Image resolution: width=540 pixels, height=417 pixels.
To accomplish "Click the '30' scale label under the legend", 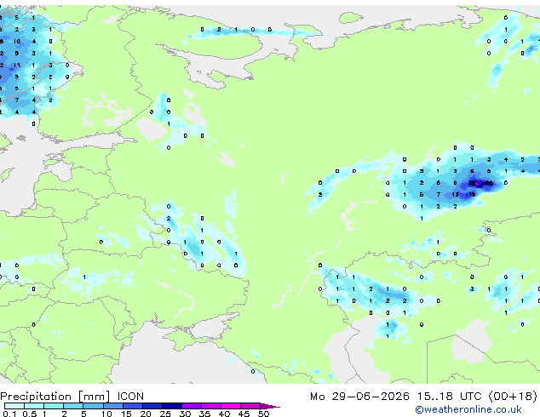I will pyautogui.click(x=185, y=414).
